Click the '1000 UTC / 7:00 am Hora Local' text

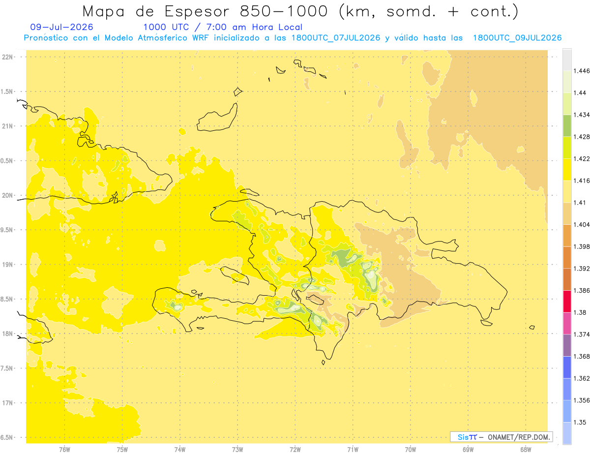223,27
